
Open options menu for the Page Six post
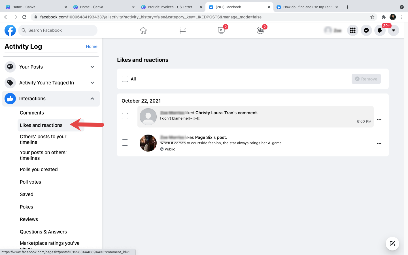[379, 143]
